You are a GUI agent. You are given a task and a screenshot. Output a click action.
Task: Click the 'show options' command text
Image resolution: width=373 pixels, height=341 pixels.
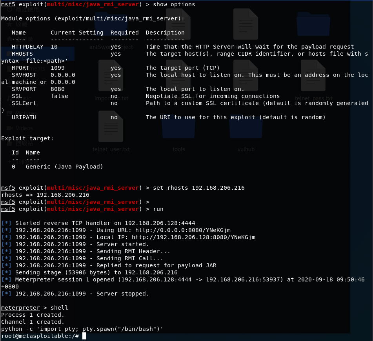pos(174,5)
